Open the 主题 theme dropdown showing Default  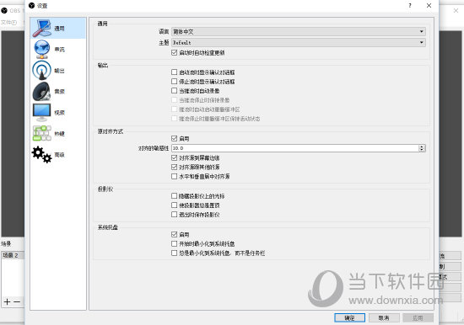[x=299, y=43]
